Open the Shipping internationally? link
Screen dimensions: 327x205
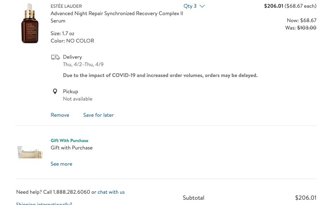pyautogui.click(x=44, y=204)
